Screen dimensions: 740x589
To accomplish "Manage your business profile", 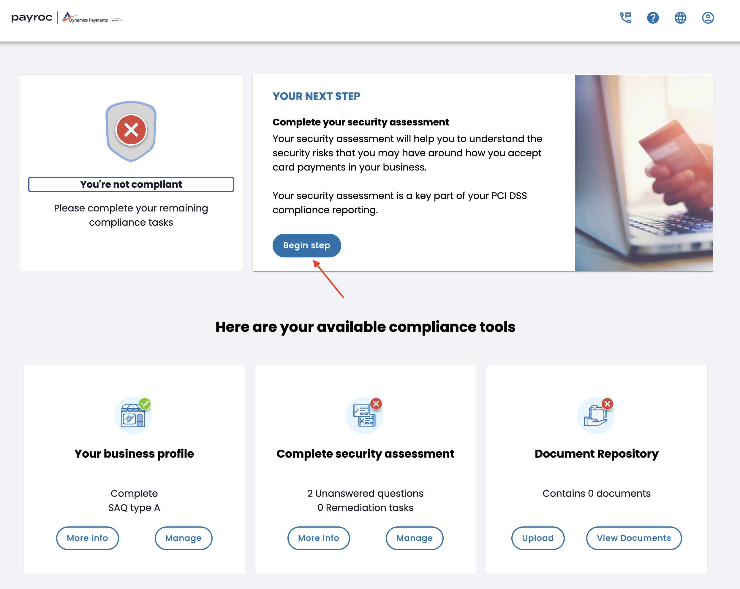I will click(x=183, y=538).
